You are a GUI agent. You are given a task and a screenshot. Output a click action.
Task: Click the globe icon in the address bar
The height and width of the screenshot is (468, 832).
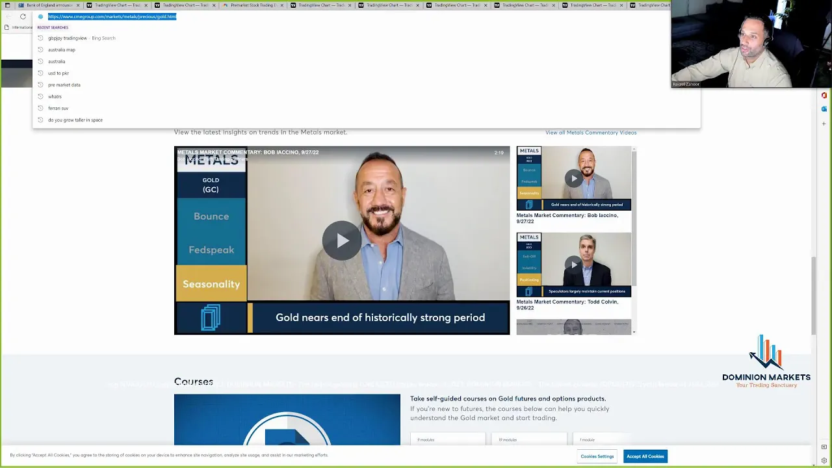[40, 16]
